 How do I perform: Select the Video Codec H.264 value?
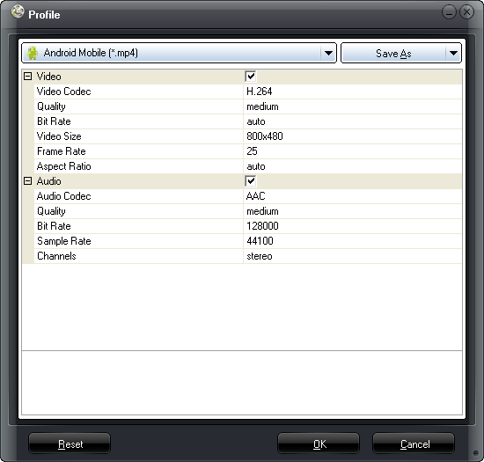(353, 92)
